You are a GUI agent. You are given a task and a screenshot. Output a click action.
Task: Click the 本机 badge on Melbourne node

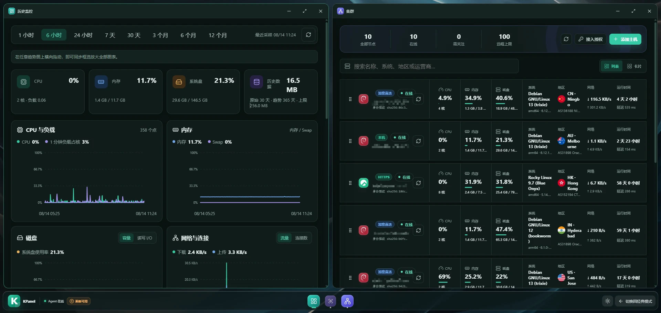point(382,137)
